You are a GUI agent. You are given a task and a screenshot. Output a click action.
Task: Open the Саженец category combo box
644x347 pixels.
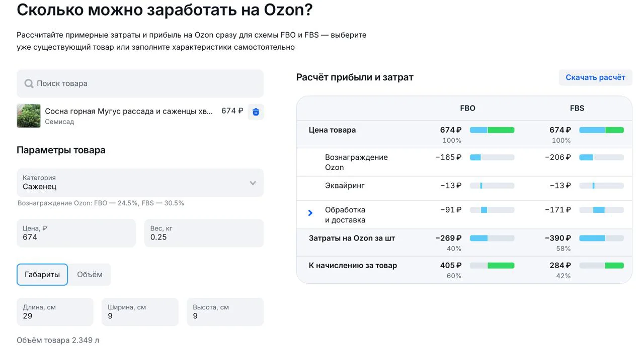136,183
